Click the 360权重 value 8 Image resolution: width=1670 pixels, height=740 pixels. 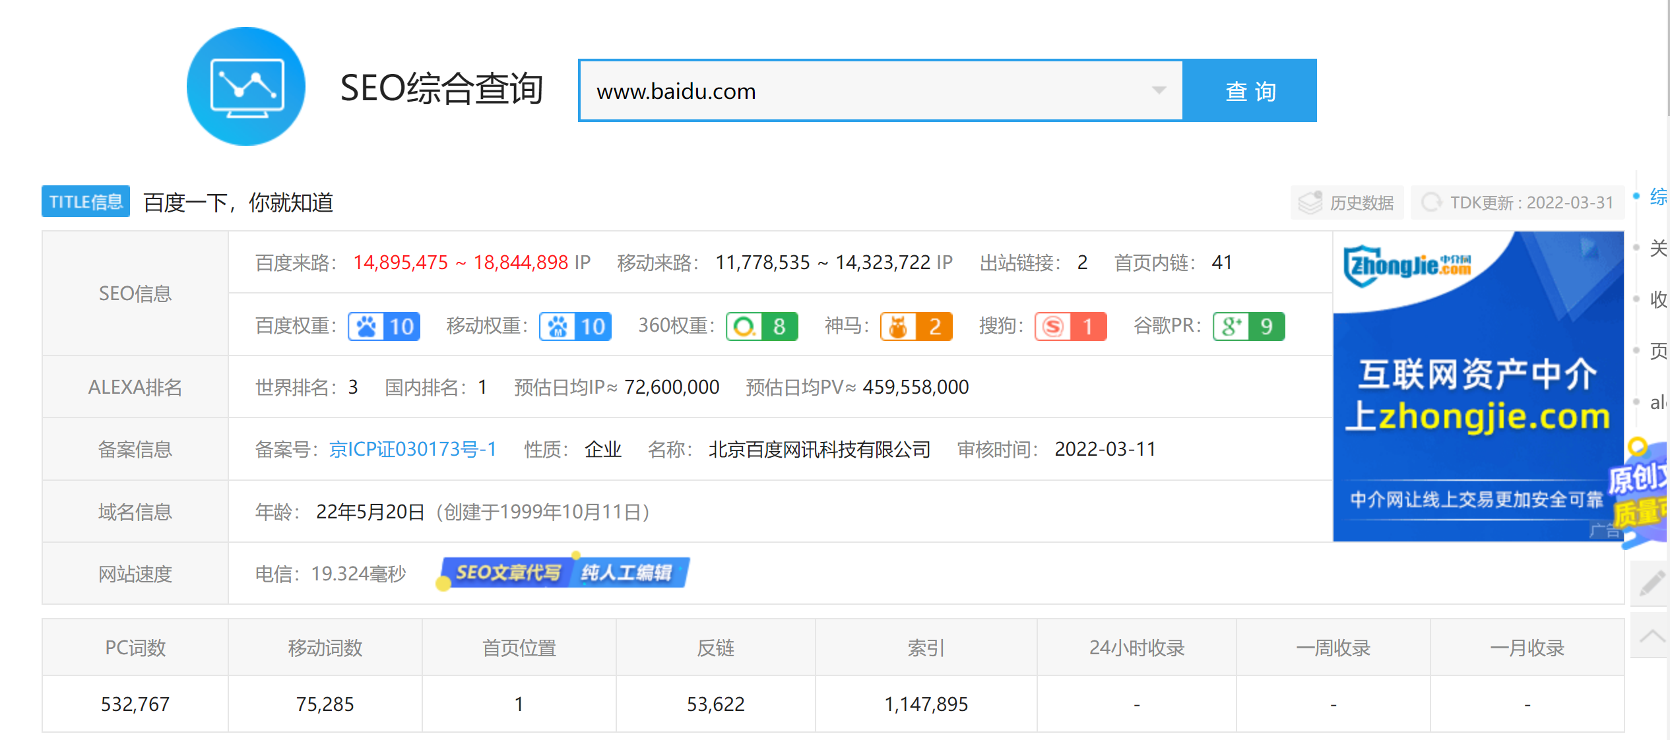(x=779, y=326)
